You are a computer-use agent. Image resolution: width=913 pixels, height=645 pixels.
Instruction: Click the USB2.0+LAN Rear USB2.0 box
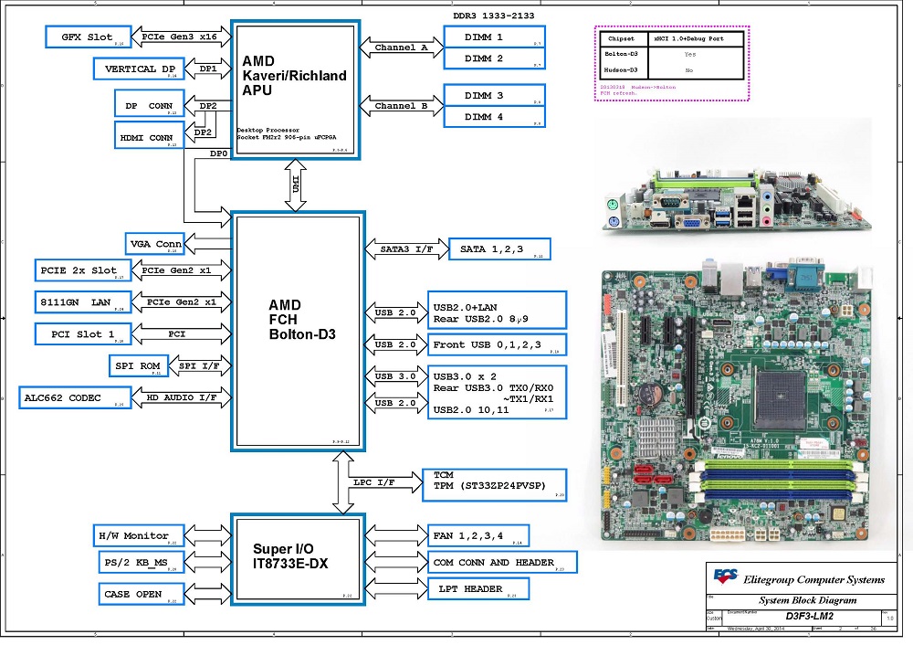(x=497, y=310)
